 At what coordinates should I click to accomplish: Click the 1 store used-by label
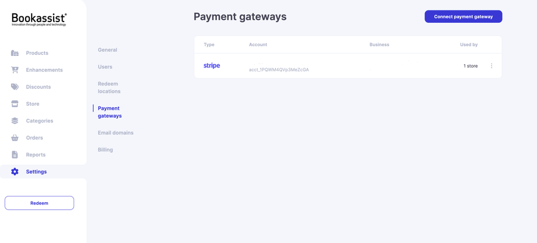click(470, 66)
